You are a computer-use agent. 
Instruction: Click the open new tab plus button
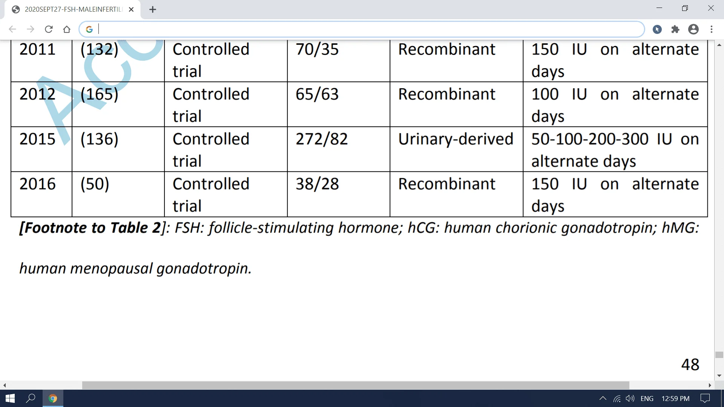point(153,9)
